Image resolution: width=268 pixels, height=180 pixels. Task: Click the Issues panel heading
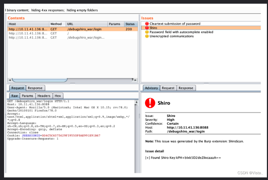point(147,18)
